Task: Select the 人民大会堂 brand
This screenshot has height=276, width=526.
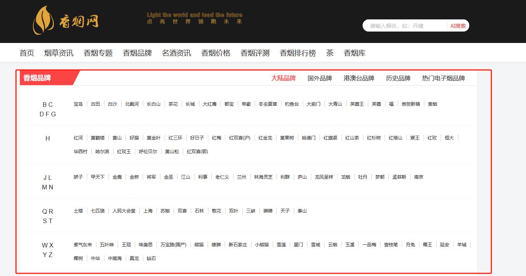Action: [x=124, y=211]
